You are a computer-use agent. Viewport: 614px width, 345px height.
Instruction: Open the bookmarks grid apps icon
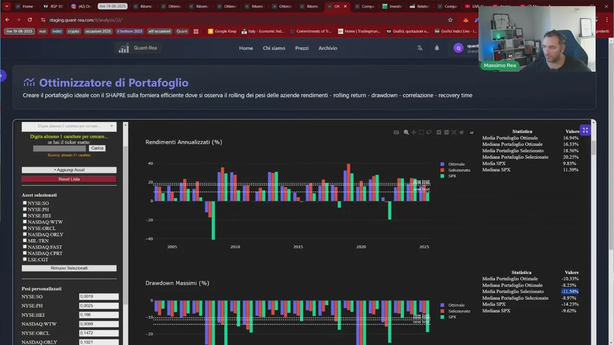196,31
